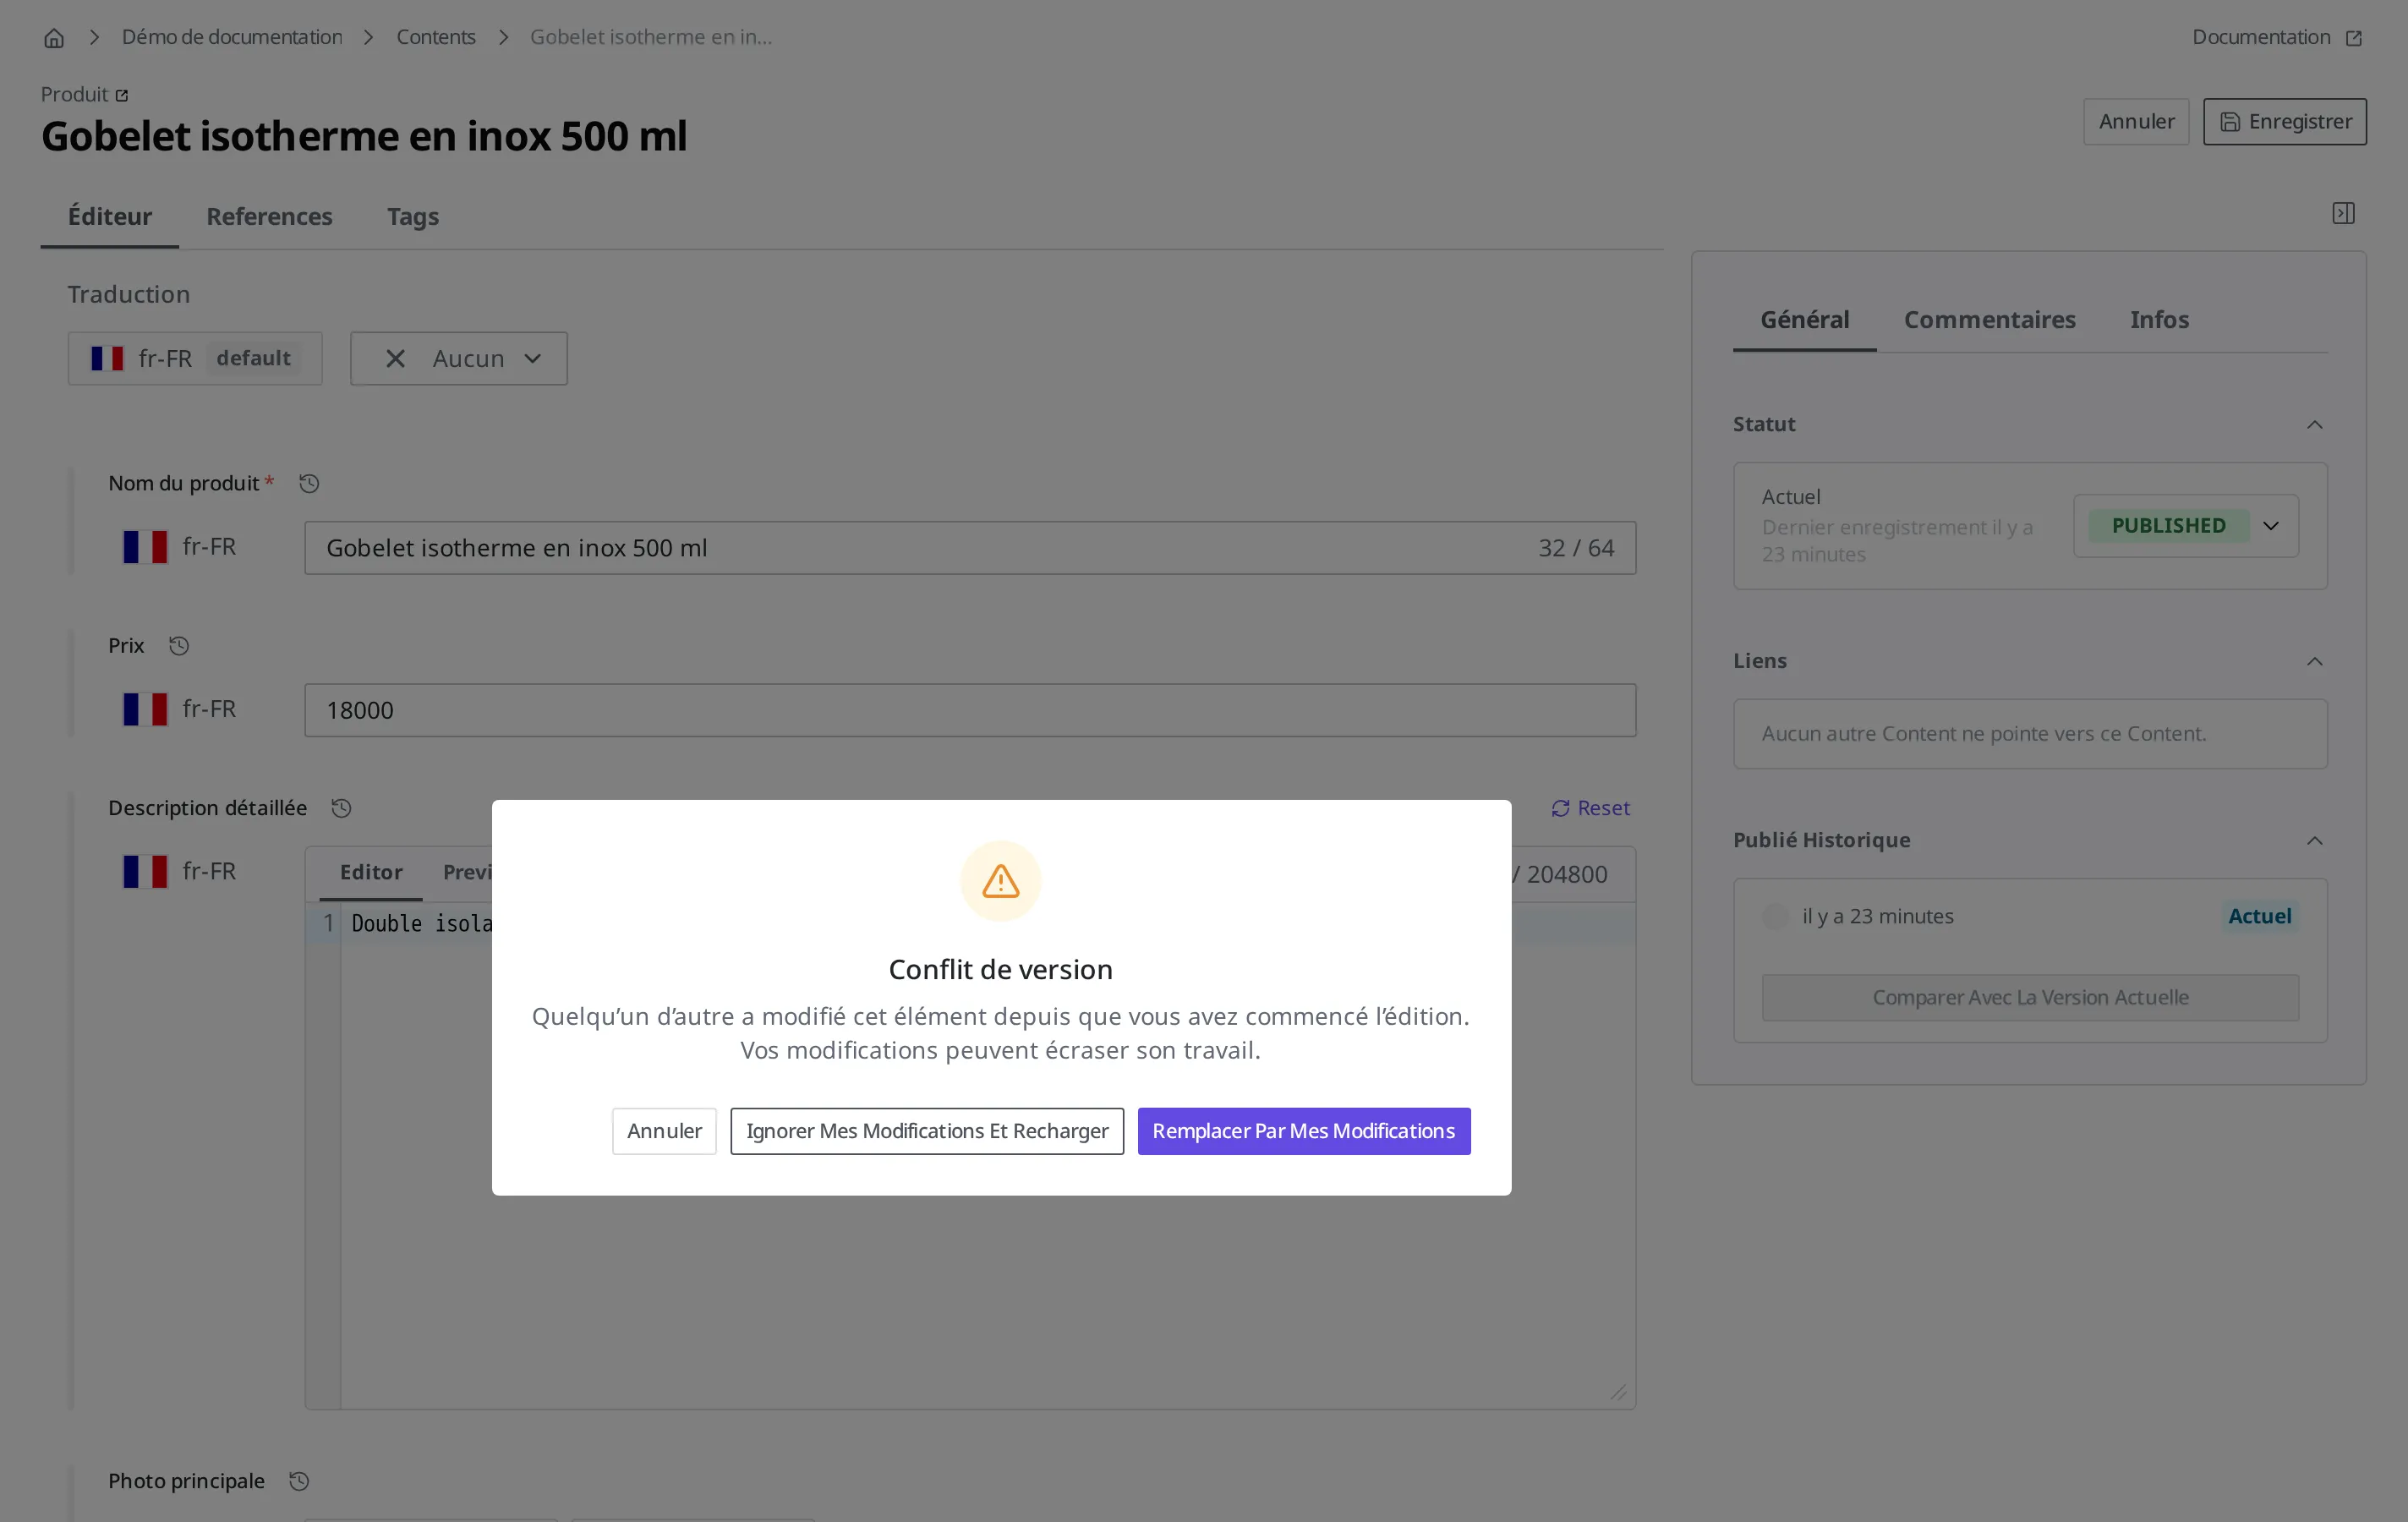Click the Actuel badge in history
This screenshot has height=1522, width=2408.
(2259, 916)
